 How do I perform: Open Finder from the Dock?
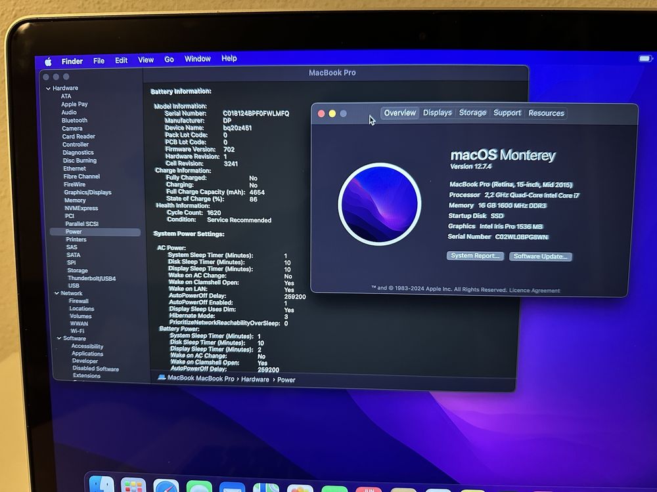(102, 485)
